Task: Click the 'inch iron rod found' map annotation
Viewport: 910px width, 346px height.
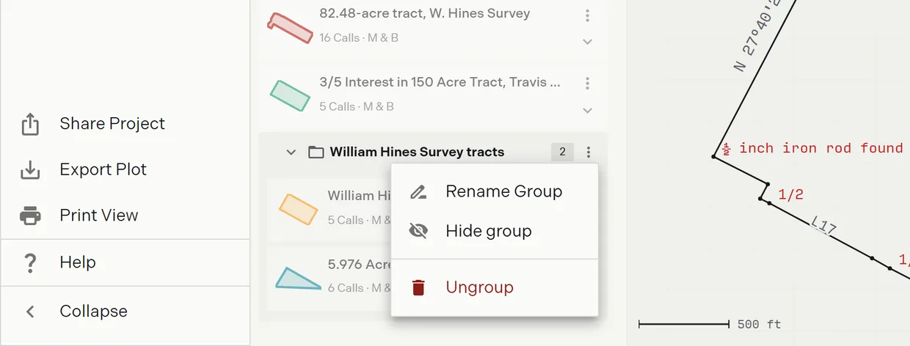Action: click(x=820, y=148)
